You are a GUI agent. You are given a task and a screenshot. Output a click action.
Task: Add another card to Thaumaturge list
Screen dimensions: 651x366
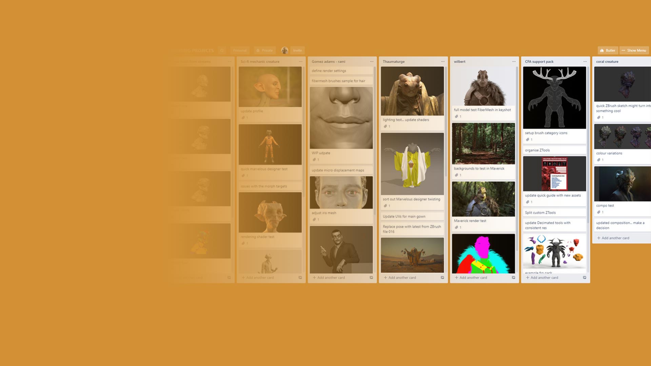tap(400, 278)
